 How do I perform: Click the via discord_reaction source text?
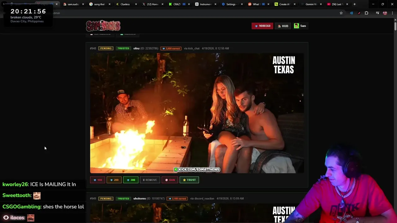(x=202, y=199)
